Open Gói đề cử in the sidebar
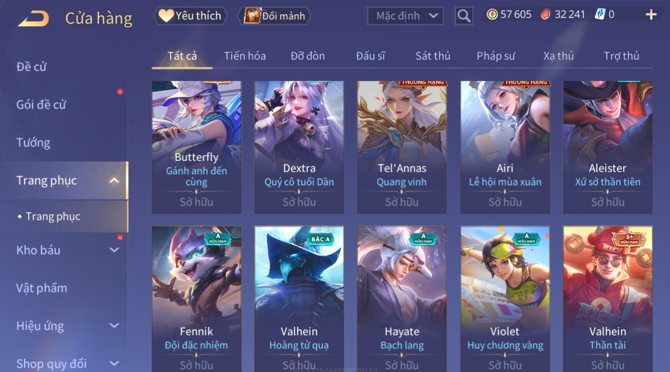Screen dimensions: 670x372 click(41, 105)
